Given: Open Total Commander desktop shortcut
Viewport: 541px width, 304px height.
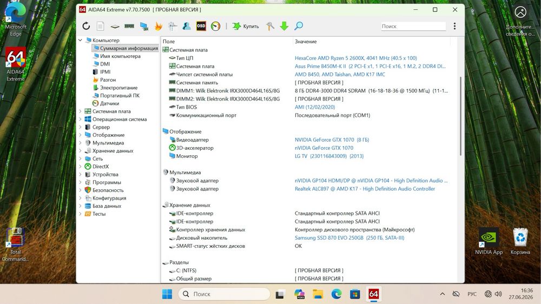Looking at the screenshot, I should click(15, 244).
